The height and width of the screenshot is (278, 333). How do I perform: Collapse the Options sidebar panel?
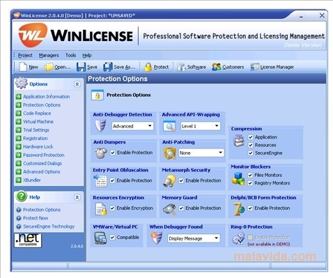click(77, 84)
